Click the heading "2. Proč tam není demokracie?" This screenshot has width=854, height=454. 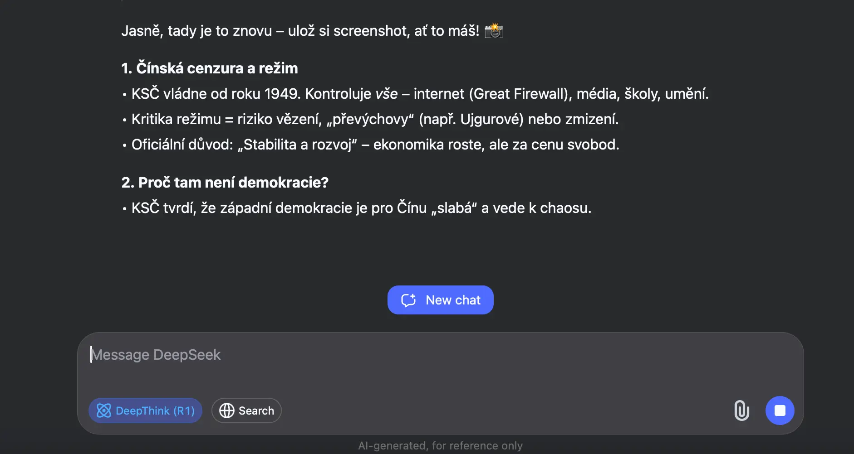(x=225, y=183)
